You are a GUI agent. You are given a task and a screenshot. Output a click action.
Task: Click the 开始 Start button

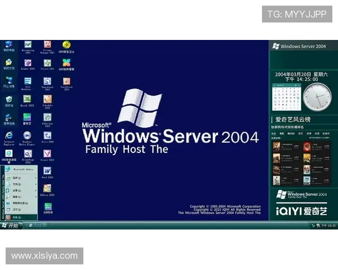pyautogui.click(x=11, y=226)
